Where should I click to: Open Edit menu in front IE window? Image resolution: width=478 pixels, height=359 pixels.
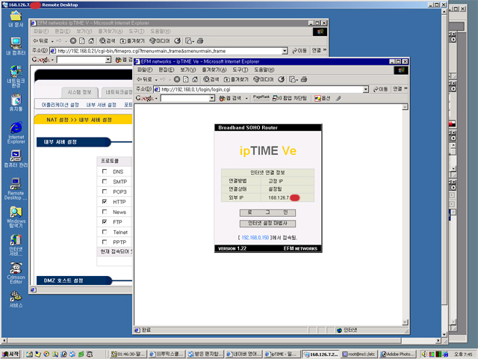pos(167,70)
